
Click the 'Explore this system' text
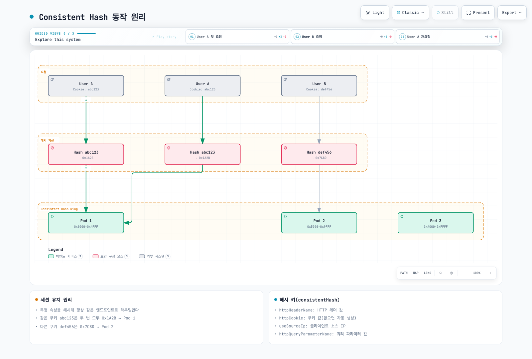[58, 40]
